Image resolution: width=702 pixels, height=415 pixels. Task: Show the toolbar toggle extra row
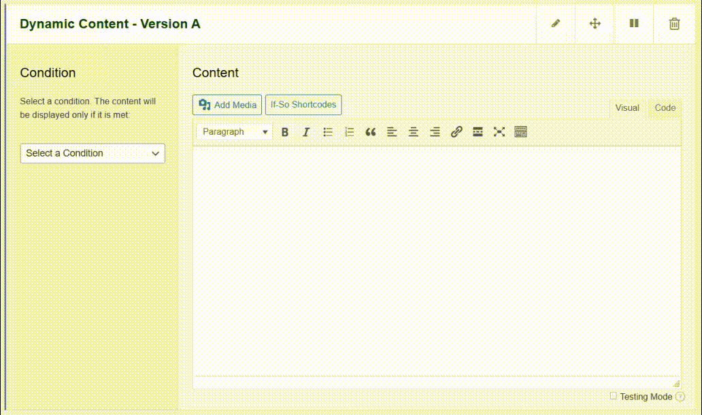[x=521, y=132]
